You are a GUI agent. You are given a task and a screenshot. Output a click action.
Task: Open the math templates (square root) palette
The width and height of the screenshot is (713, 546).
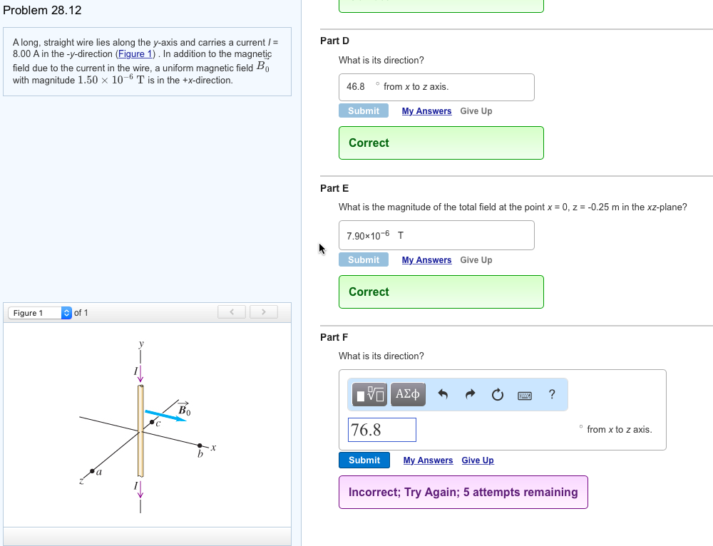click(x=370, y=394)
